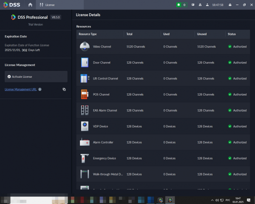Switch the РУС keyboard language indicator

coord(228,200)
